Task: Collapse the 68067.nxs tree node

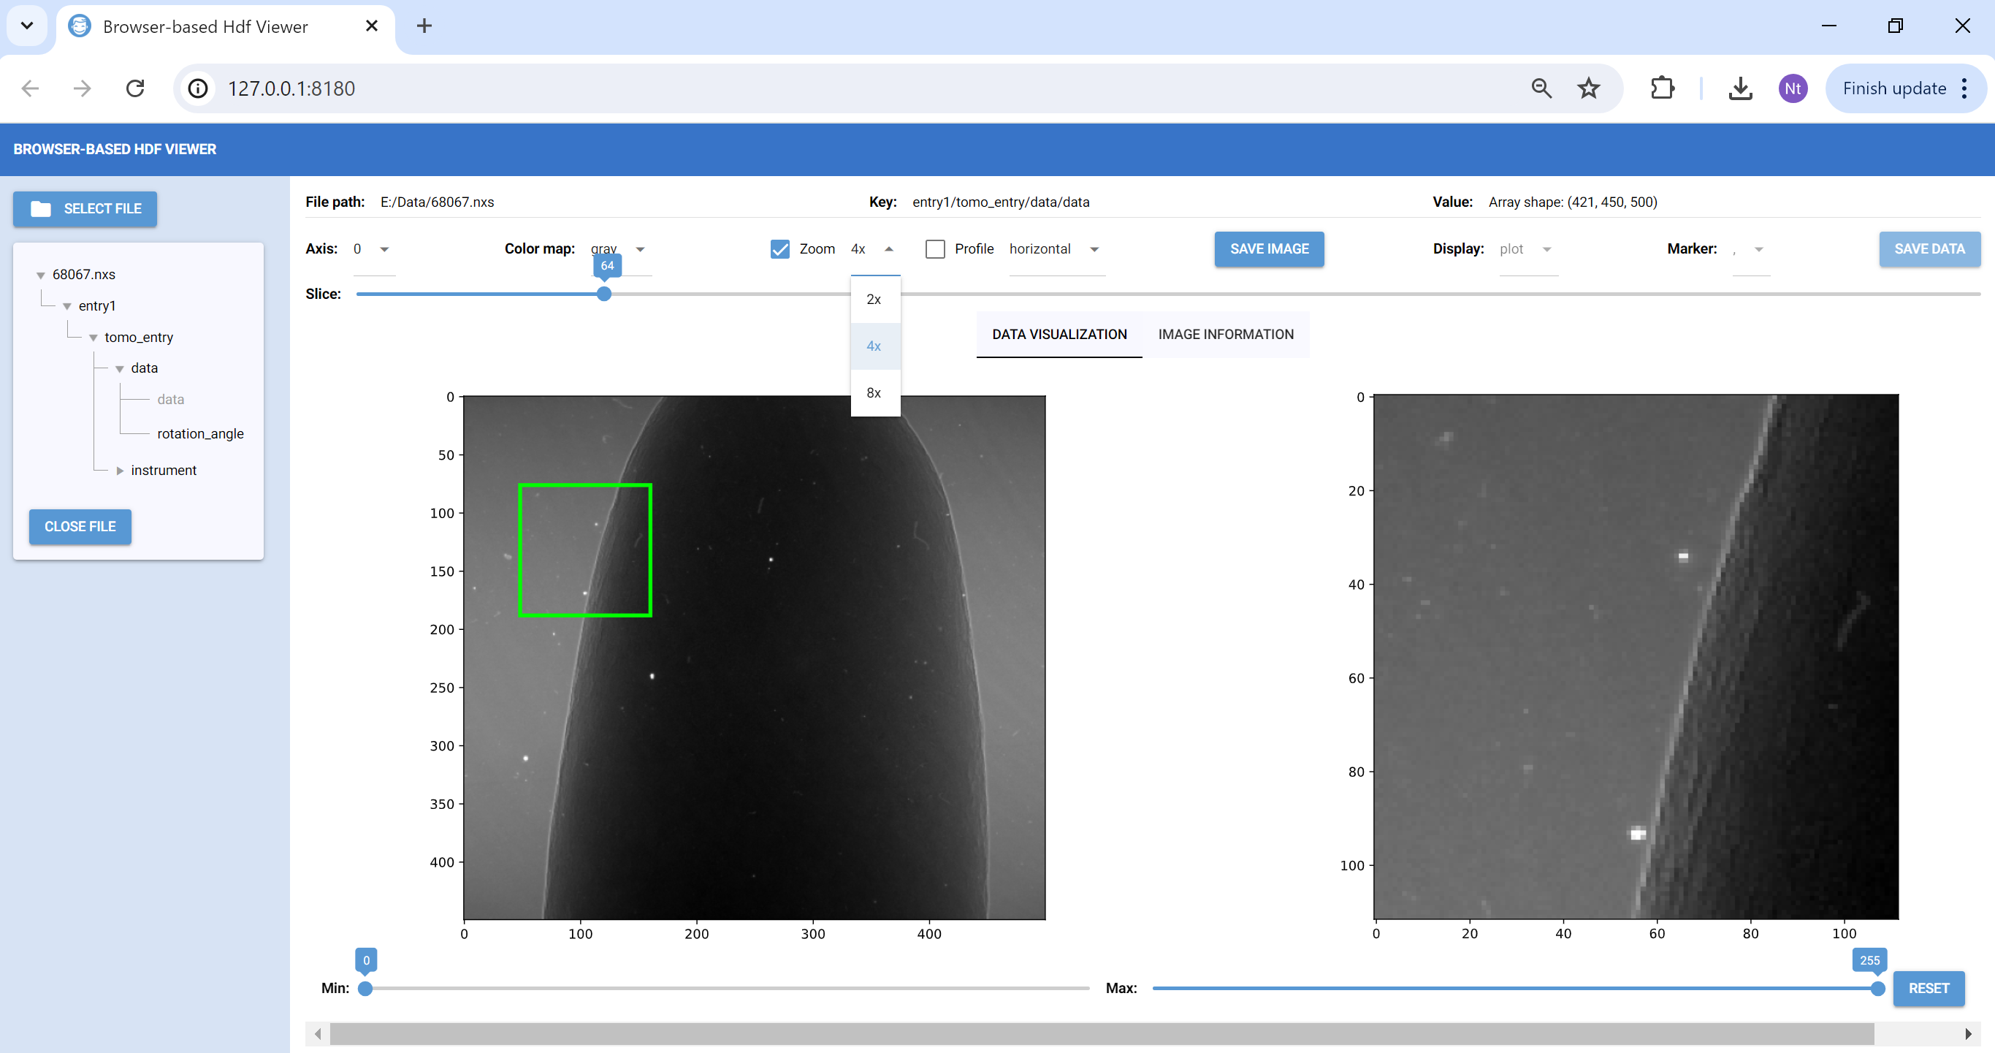Action: coord(40,275)
